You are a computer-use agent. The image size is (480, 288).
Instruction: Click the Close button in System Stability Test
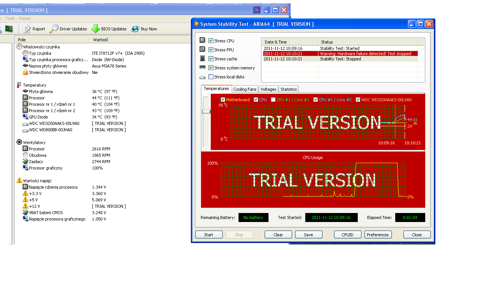point(417,235)
